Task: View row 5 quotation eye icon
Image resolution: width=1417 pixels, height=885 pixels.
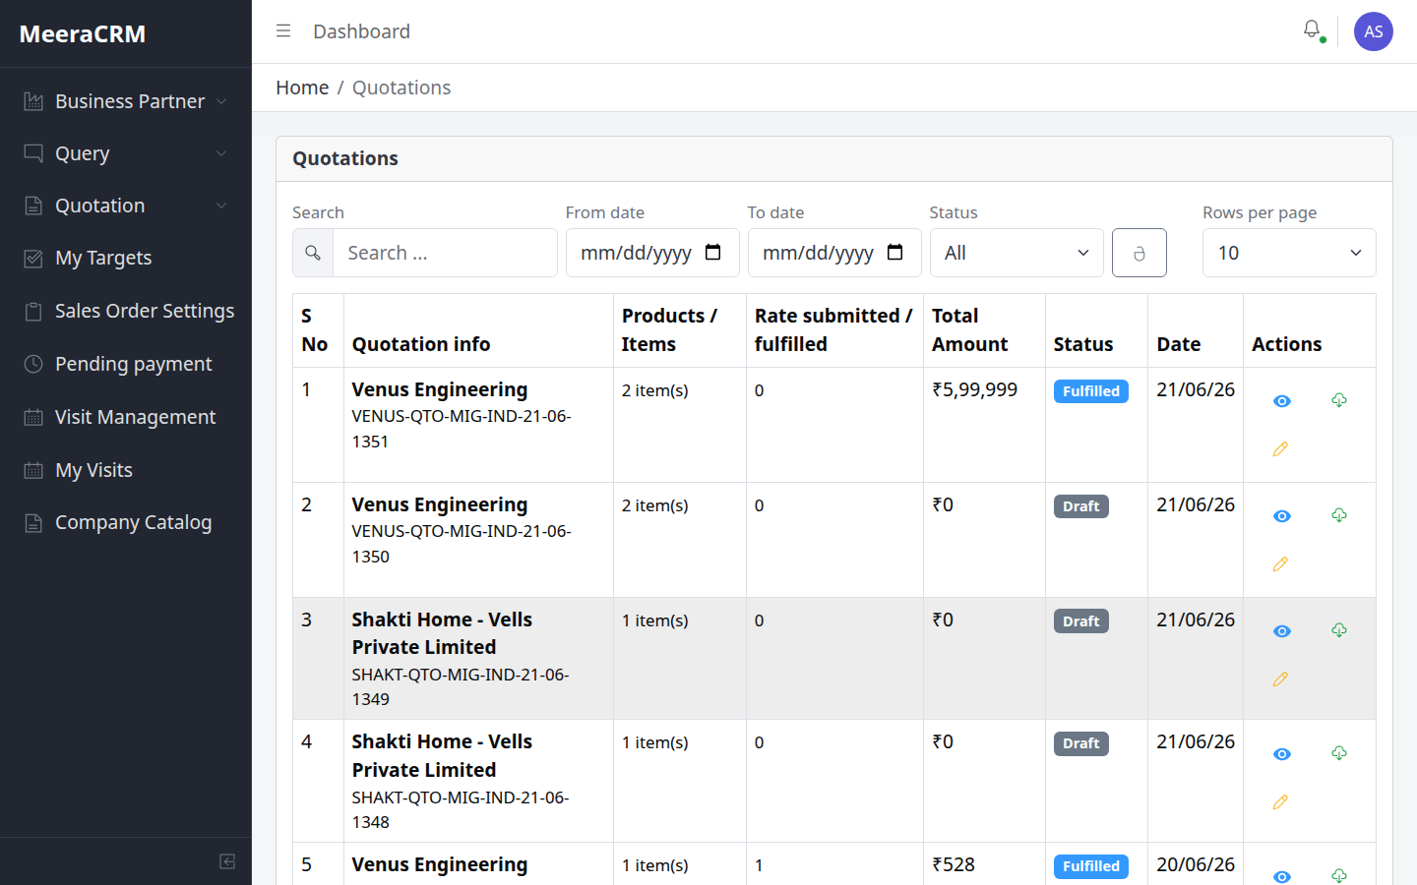Action: (x=1281, y=876)
